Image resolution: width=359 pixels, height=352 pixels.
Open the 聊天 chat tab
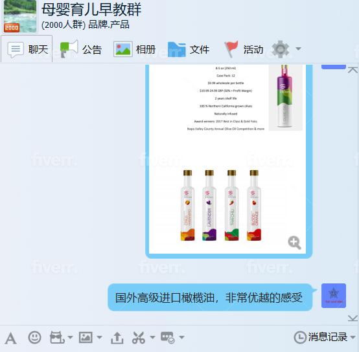(x=27, y=49)
